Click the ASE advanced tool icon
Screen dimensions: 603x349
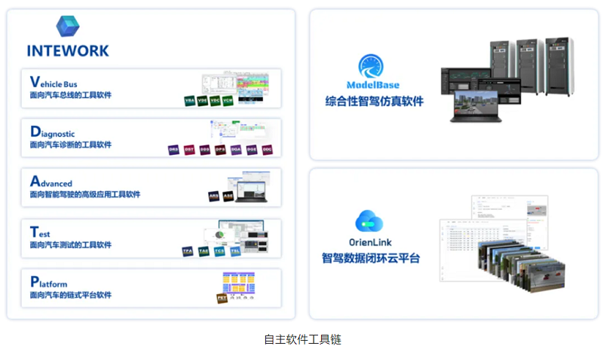tap(228, 196)
